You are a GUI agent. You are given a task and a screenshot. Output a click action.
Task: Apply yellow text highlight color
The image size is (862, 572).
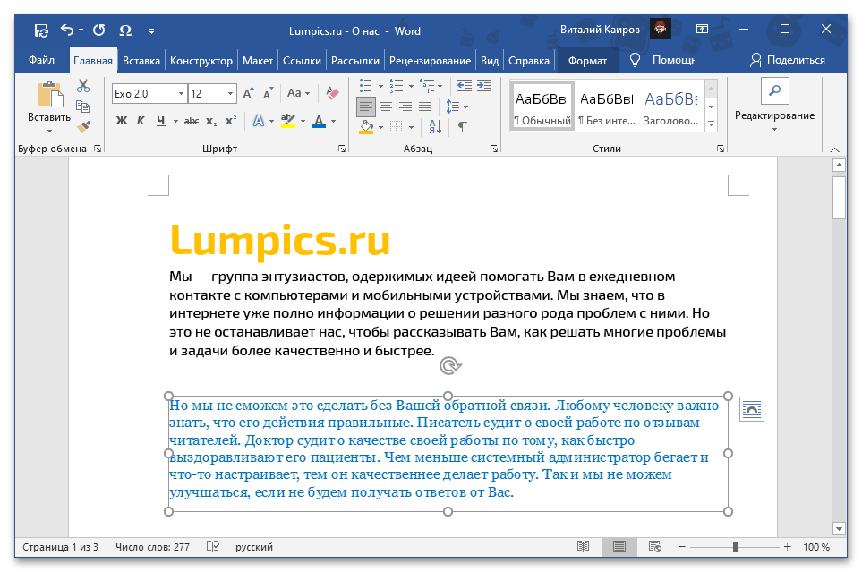click(x=288, y=121)
